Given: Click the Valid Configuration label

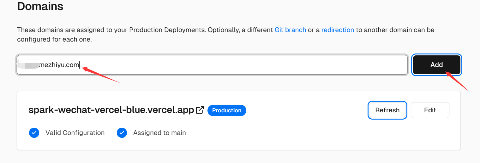Looking at the screenshot, I should pos(75,133).
